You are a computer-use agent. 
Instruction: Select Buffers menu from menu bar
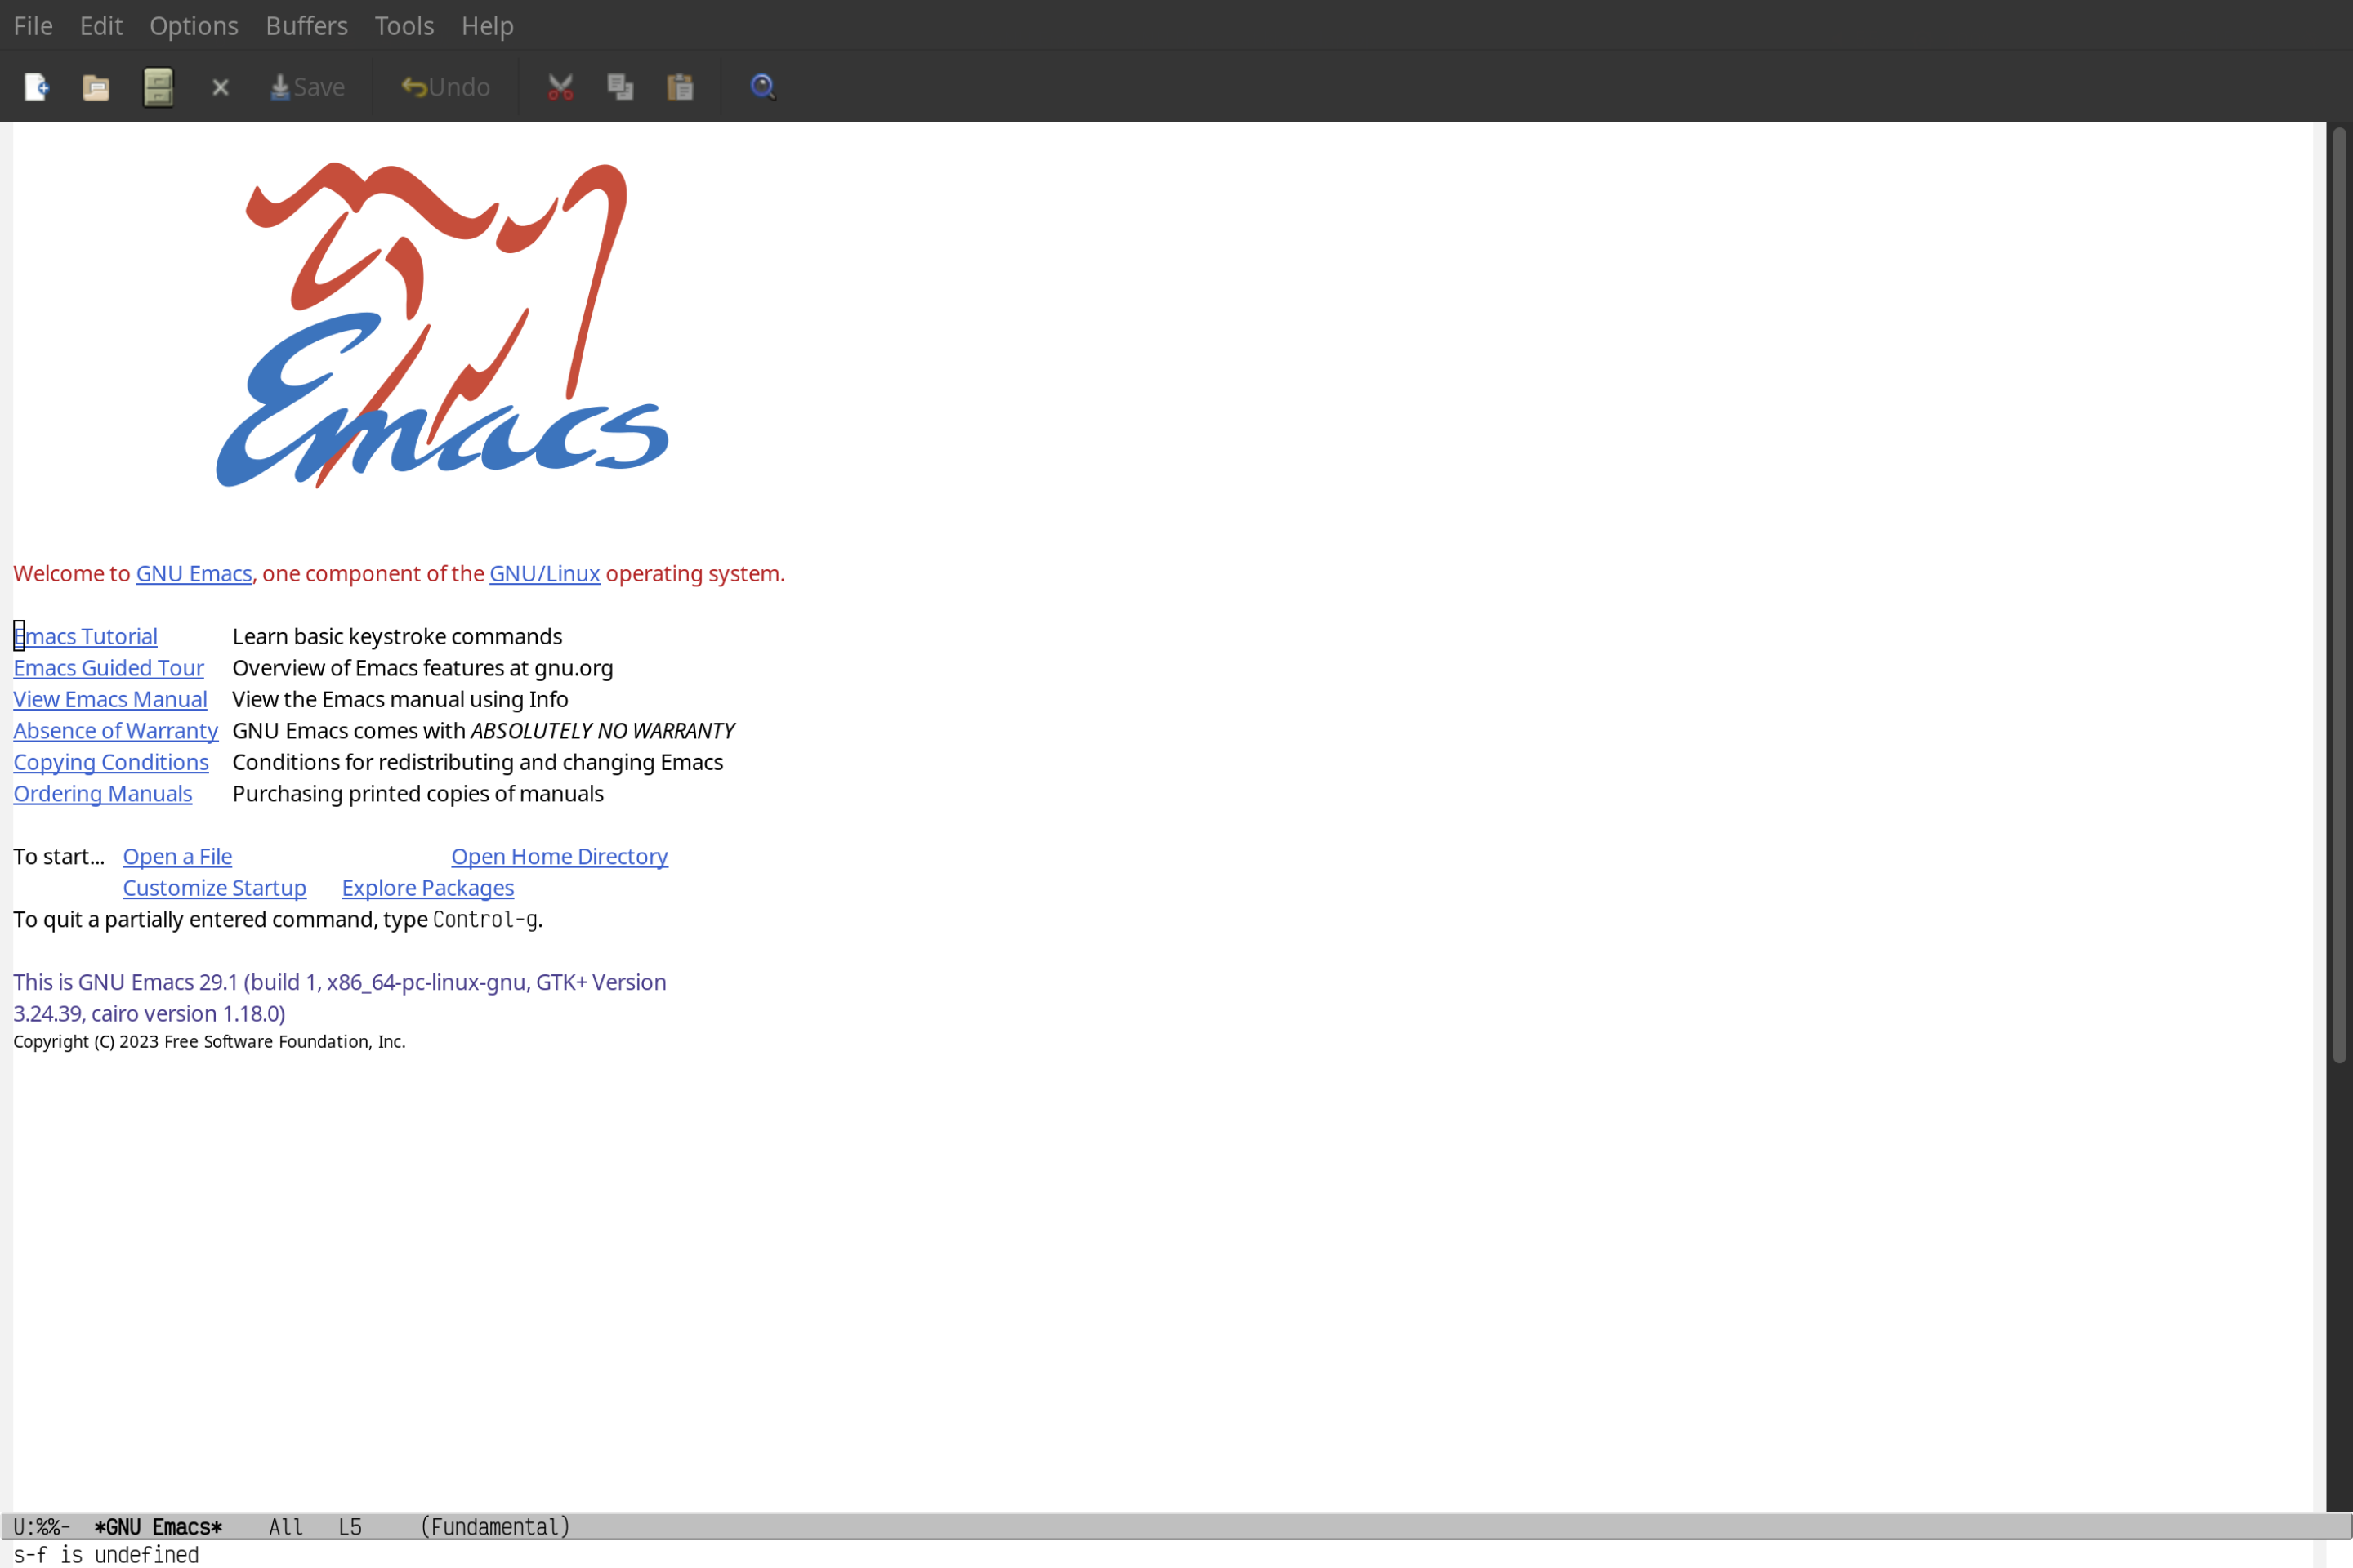[305, 24]
